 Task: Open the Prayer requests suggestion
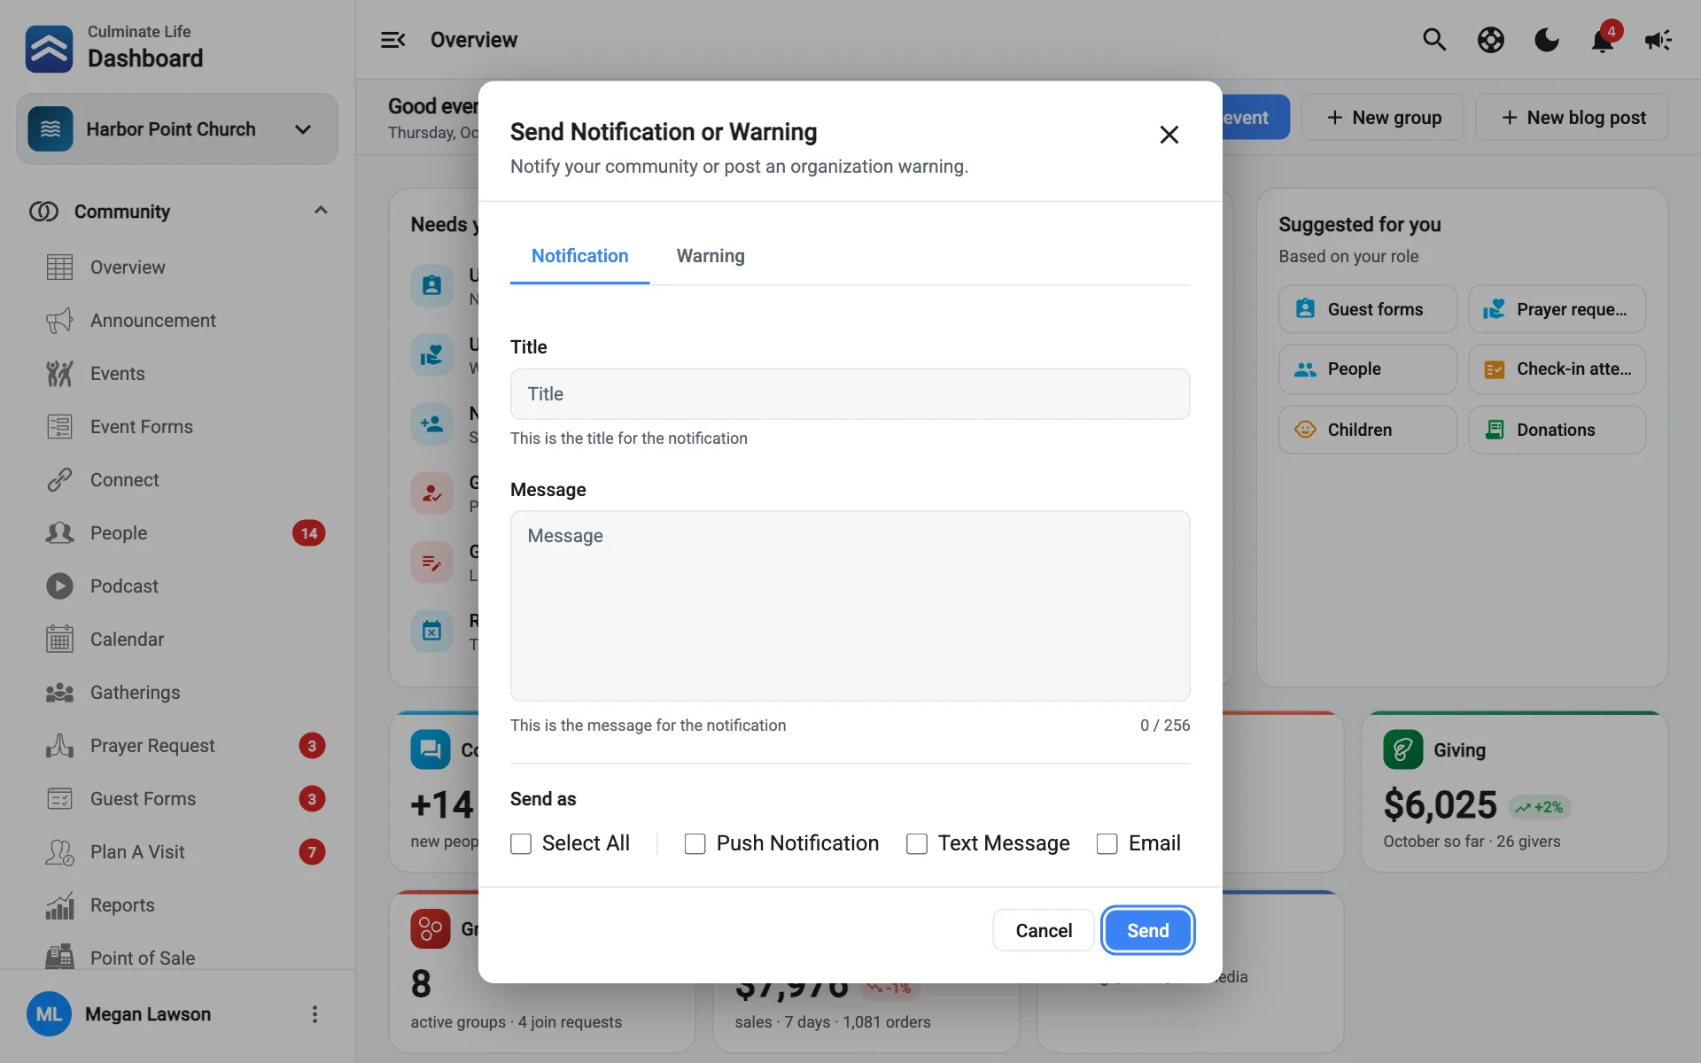tap(1557, 309)
